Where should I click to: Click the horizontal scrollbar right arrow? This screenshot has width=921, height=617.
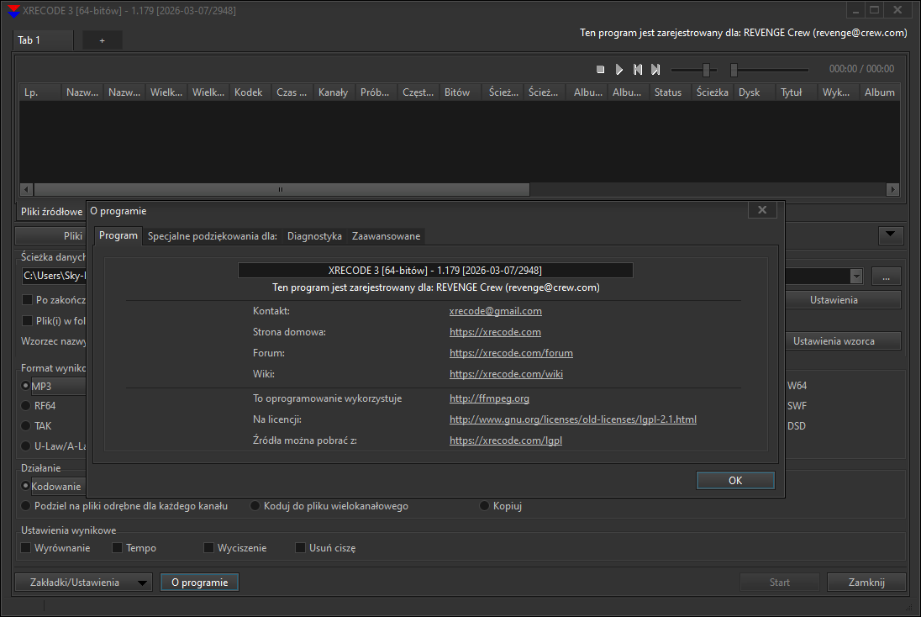coord(892,189)
